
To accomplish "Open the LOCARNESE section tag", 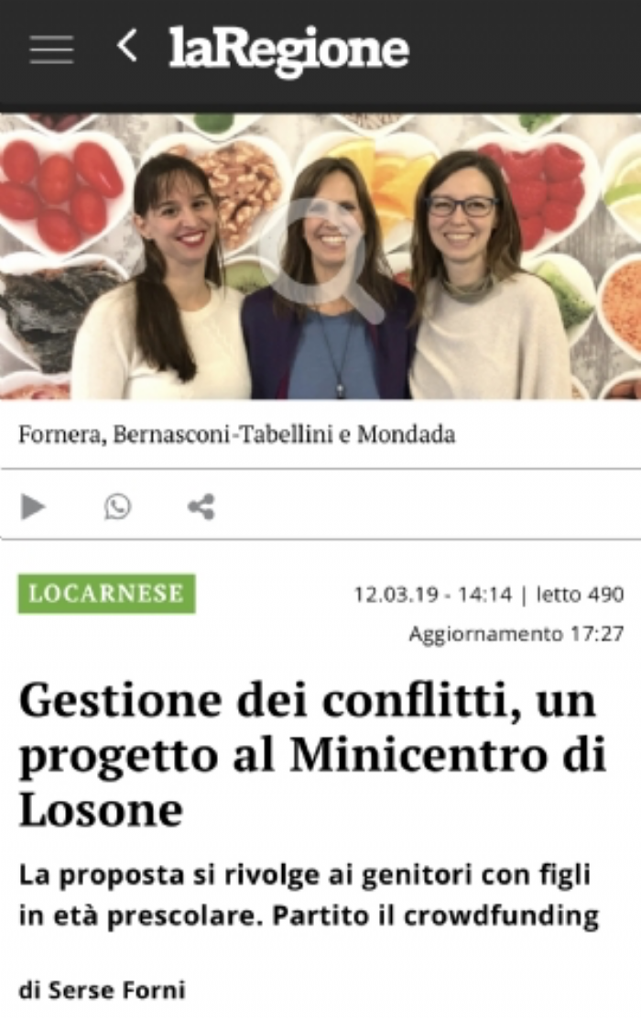I will 106,594.
